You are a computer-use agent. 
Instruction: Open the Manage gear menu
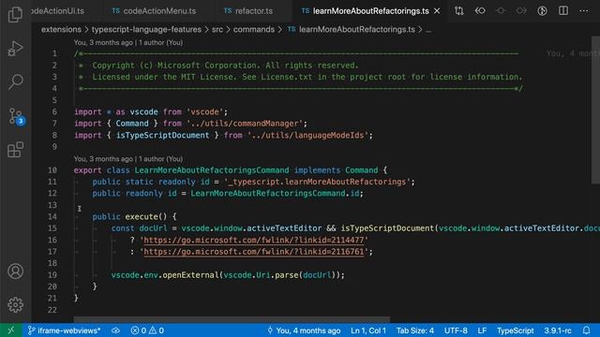tap(15, 304)
